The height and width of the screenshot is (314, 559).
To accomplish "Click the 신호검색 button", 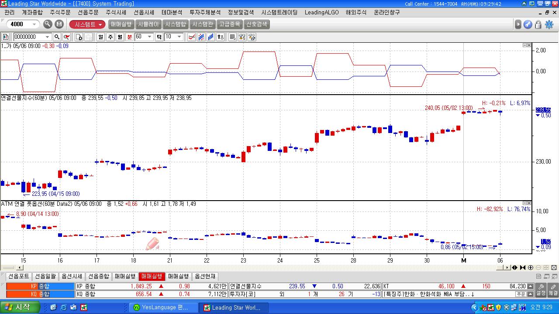I will point(257,24).
